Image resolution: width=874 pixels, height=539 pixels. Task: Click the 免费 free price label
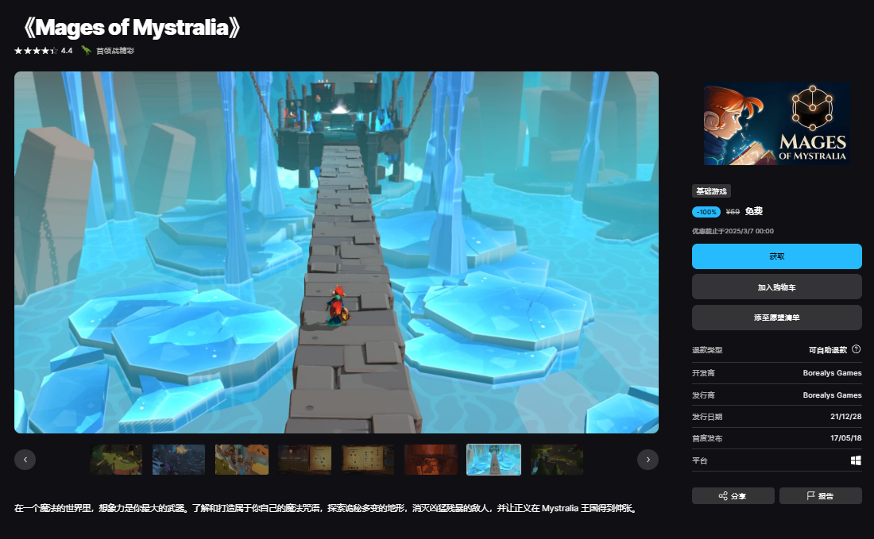(753, 211)
